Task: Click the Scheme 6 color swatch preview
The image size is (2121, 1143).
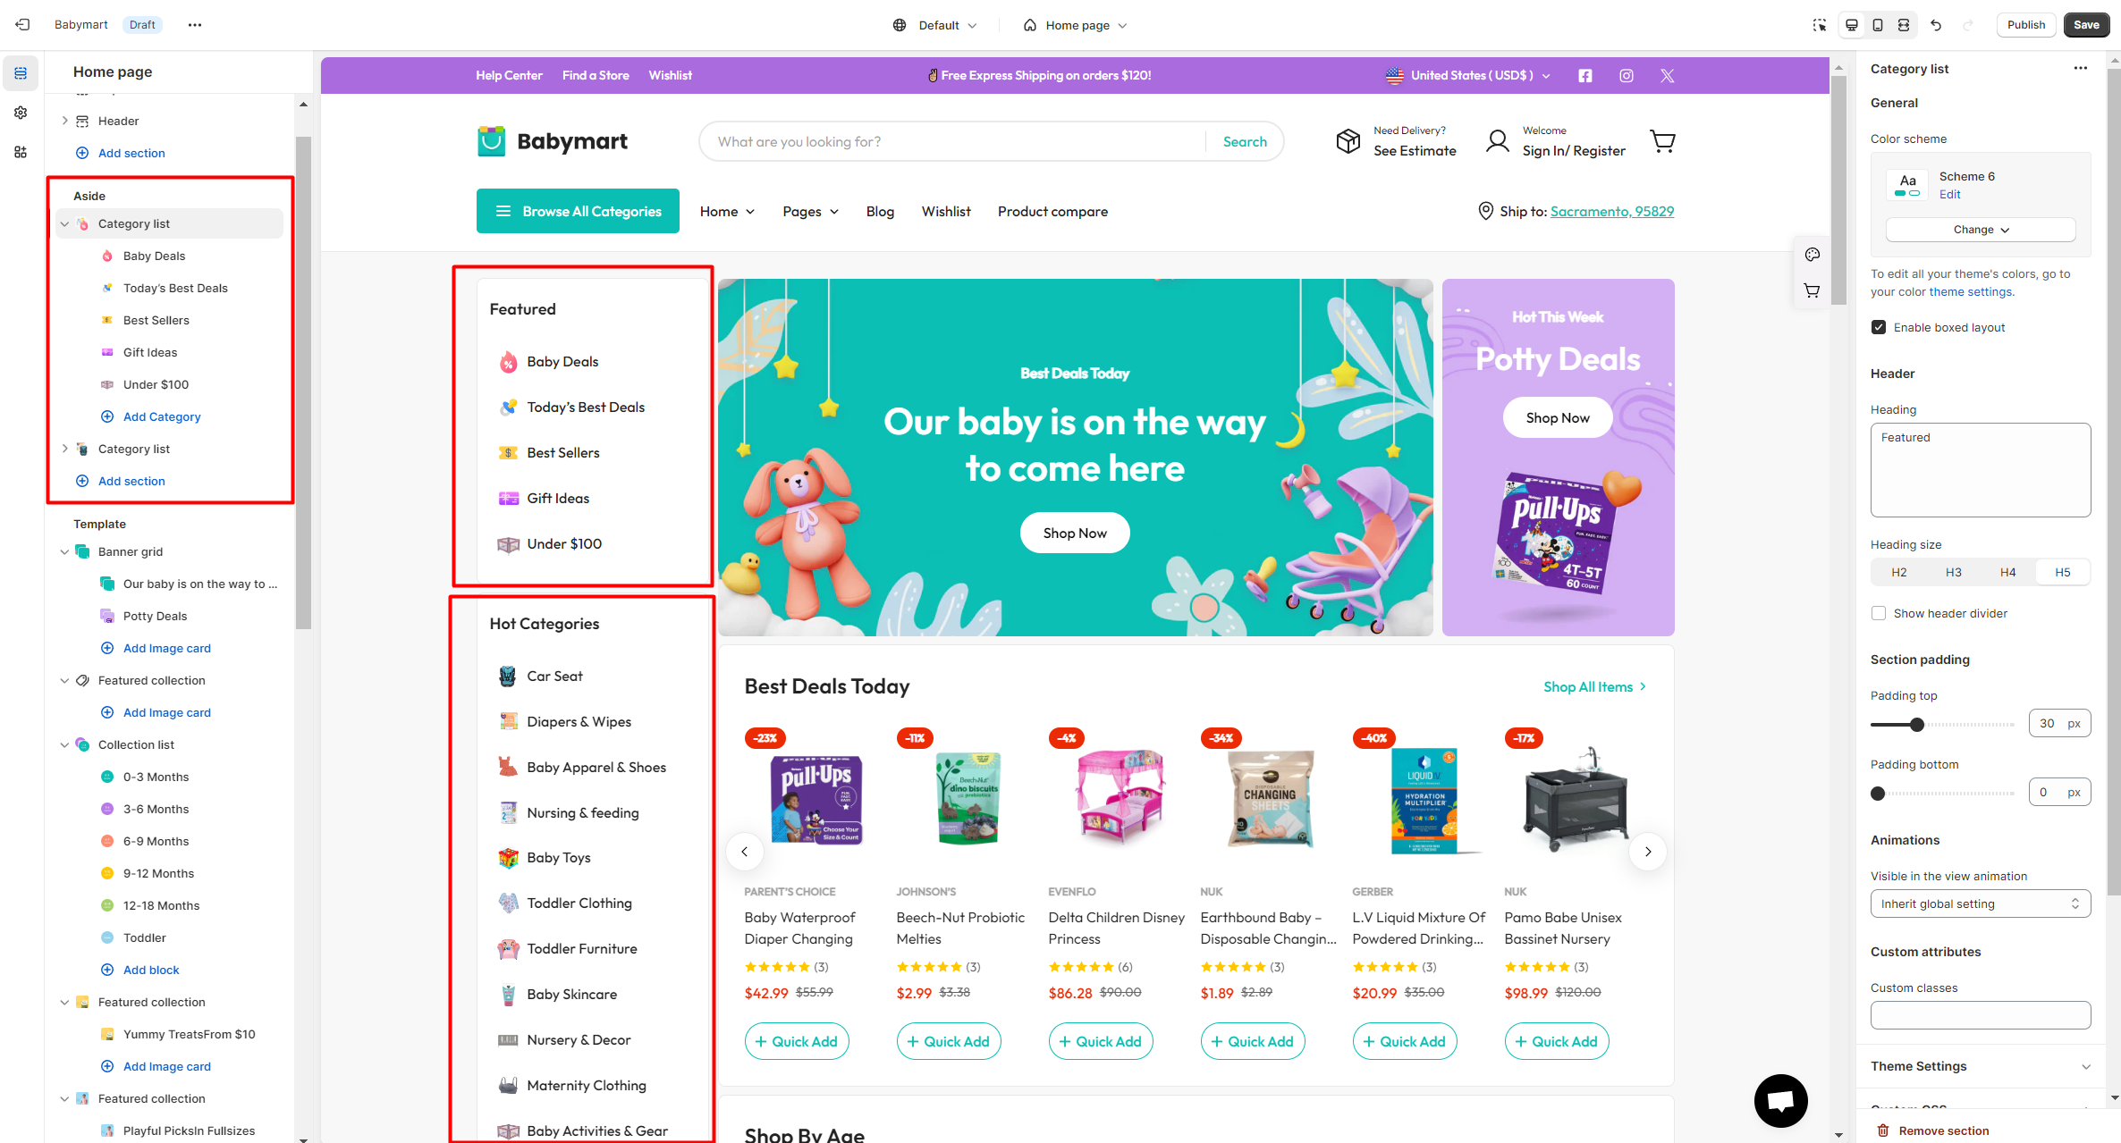Action: click(1907, 185)
